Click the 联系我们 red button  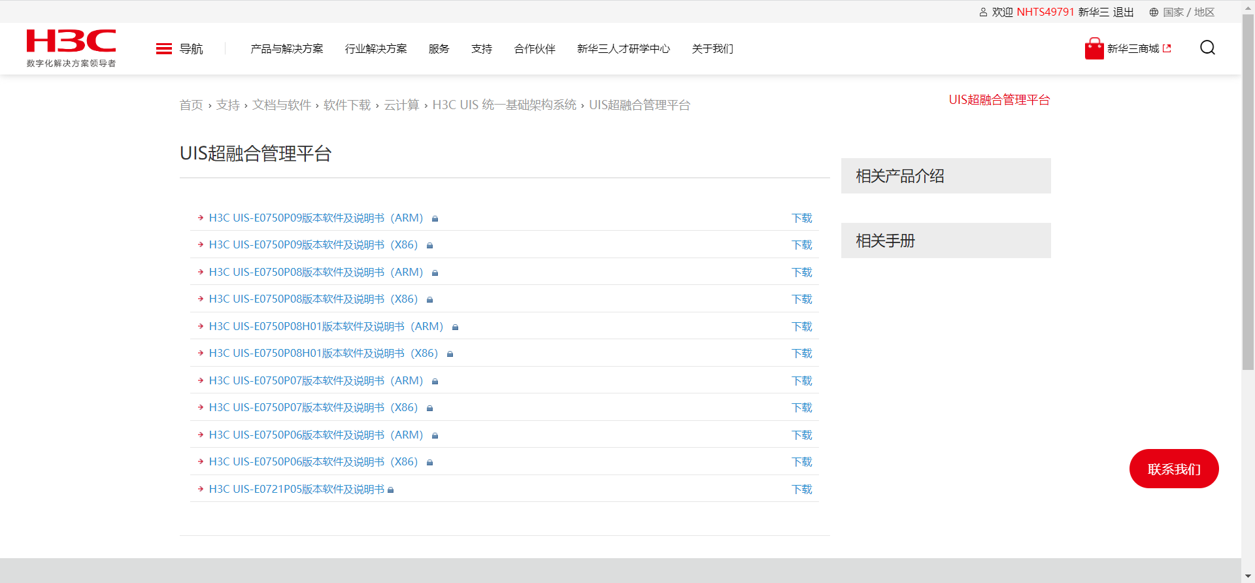(x=1174, y=469)
